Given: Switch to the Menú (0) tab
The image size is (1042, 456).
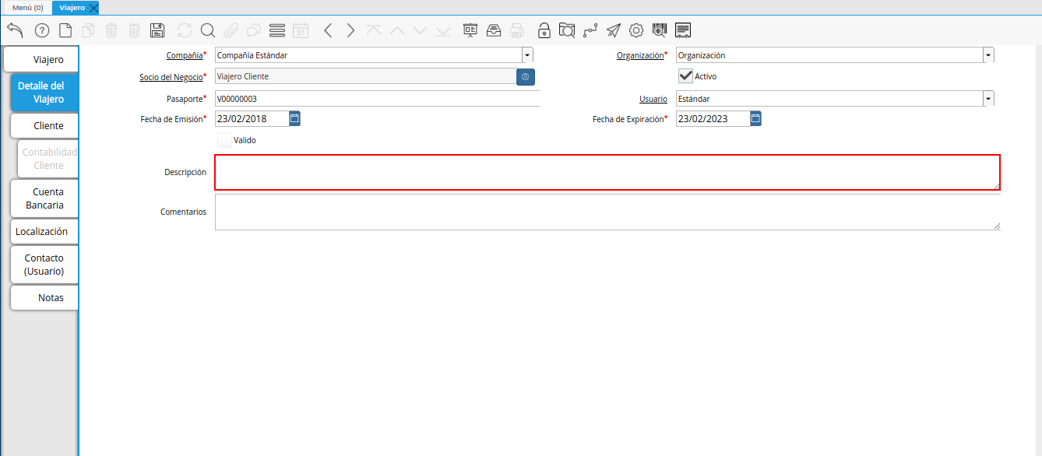Looking at the screenshot, I should click(x=27, y=8).
